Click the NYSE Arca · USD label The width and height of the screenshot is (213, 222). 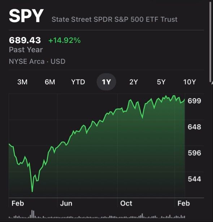pyautogui.click(x=37, y=61)
